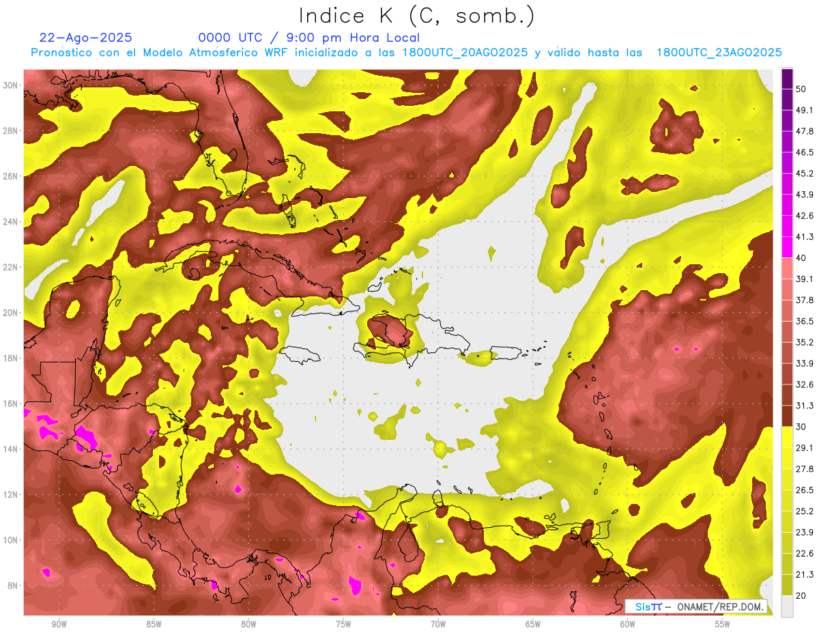
Task: Pick the magenta color bar segment between 40 and 41.3
Action: click(x=787, y=247)
